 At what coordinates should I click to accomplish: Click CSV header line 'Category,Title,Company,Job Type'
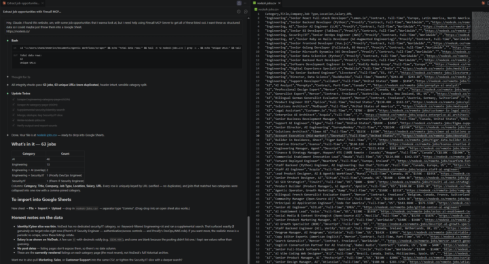(x=308, y=14)
